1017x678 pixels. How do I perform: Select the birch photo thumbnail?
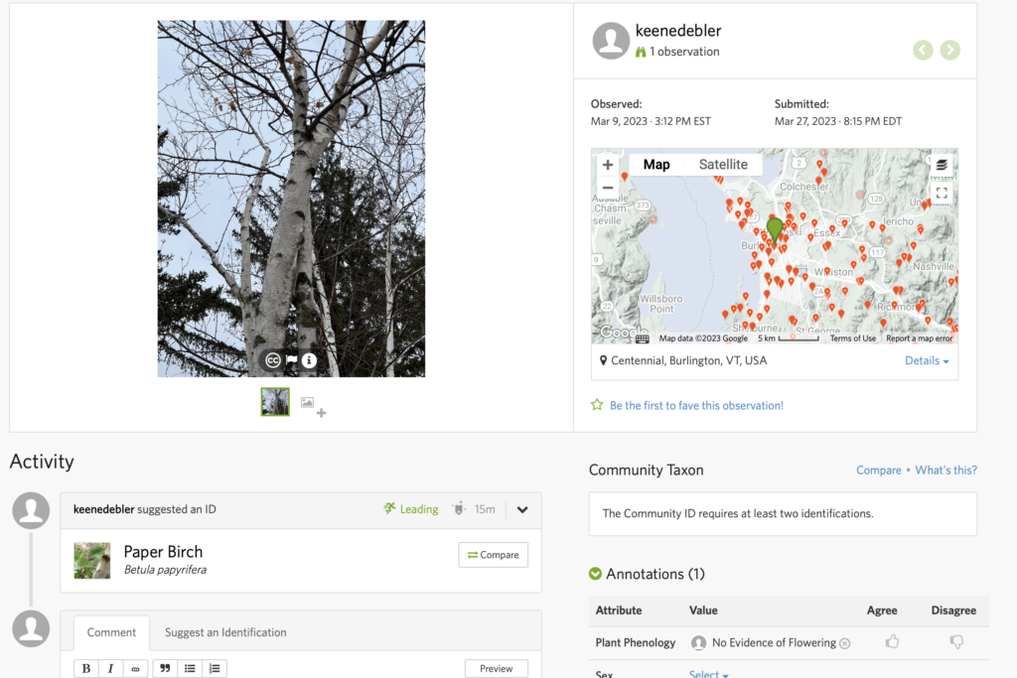275,402
